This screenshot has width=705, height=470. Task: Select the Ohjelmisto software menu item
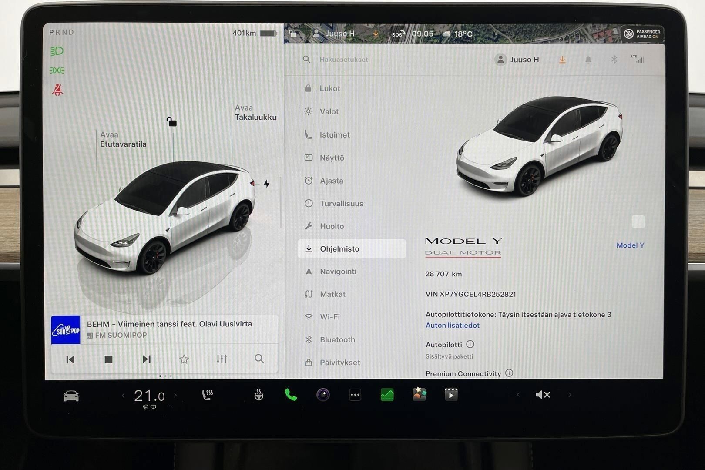[x=352, y=248]
